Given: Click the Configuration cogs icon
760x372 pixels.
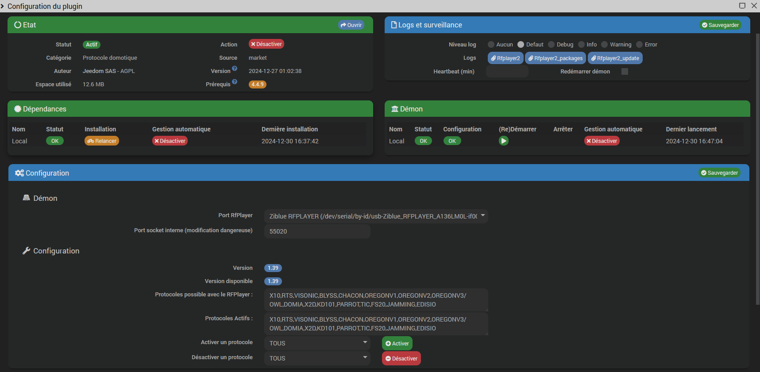Looking at the screenshot, I should coord(19,173).
